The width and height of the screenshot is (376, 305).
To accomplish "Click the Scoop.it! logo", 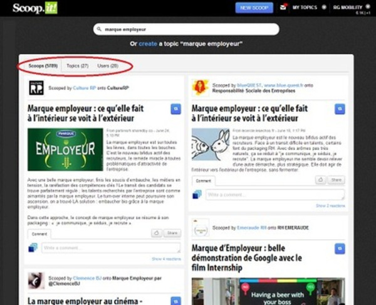I will tap(35, 8).
